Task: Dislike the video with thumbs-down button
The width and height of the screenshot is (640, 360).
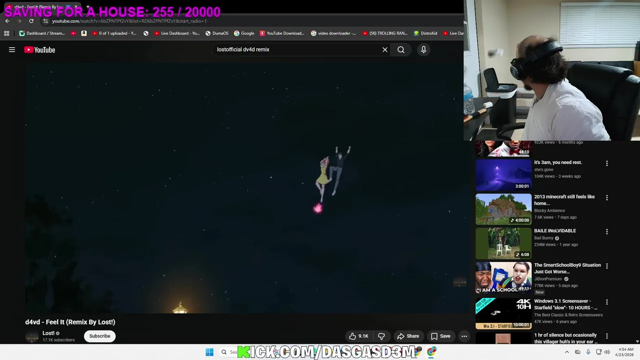Action: click(x=381, y=336)
